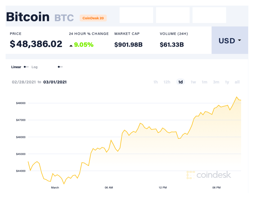The height and width of the screenshot is (210, 254).
Task: Switch chart scale to Log
Action: (x=35, y=67)
